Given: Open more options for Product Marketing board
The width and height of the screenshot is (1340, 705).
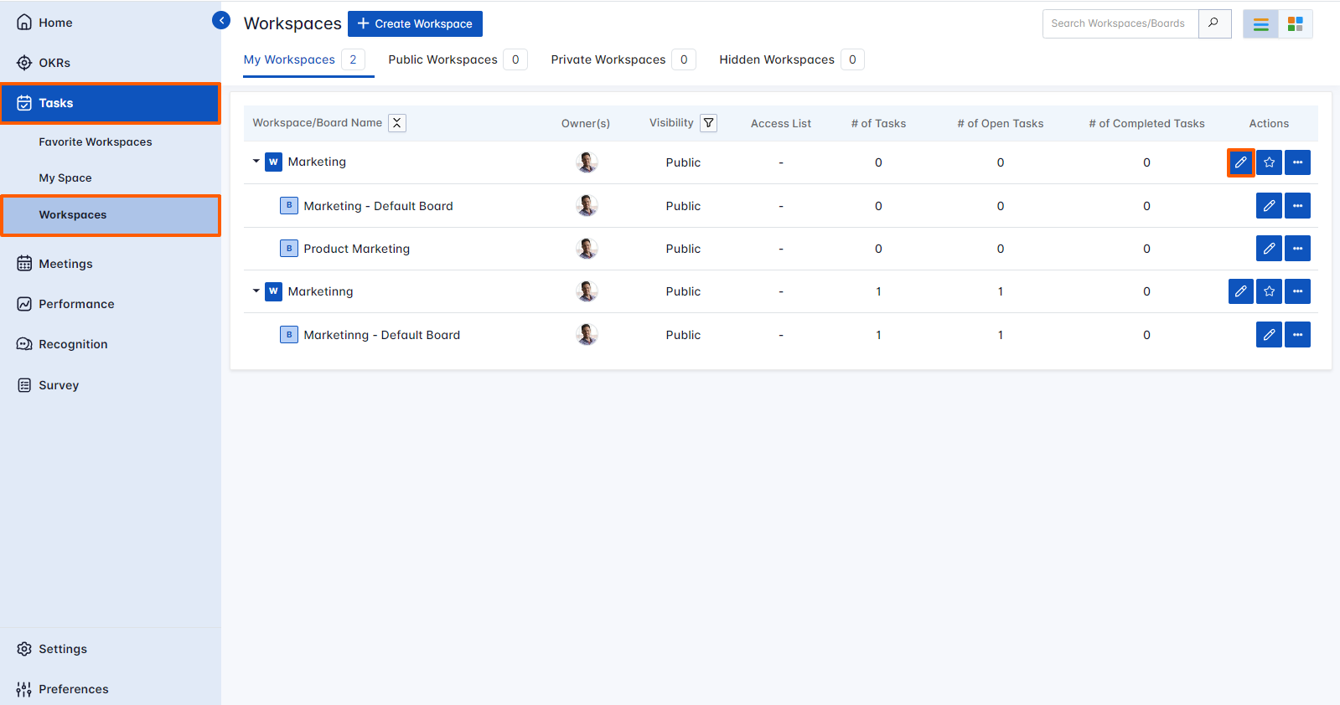Looking at the screenshot, I should coord(1297,249).
